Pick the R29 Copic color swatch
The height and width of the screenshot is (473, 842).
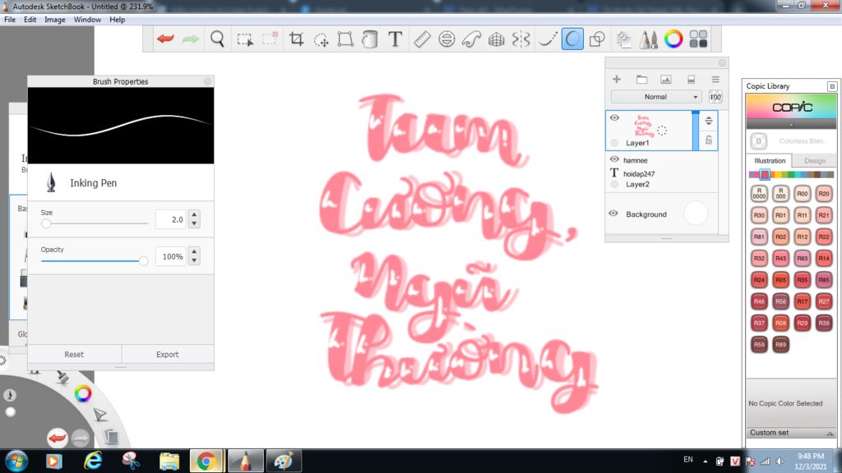pos(802,323)
